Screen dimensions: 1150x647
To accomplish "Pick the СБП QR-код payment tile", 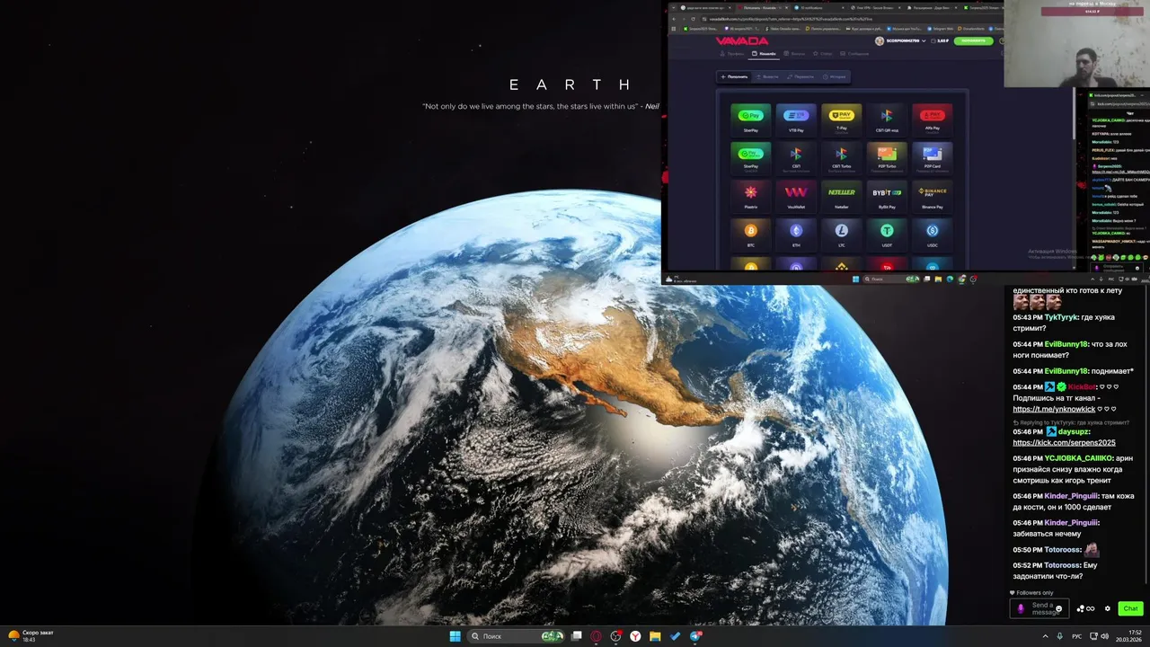I will point(887,119).
